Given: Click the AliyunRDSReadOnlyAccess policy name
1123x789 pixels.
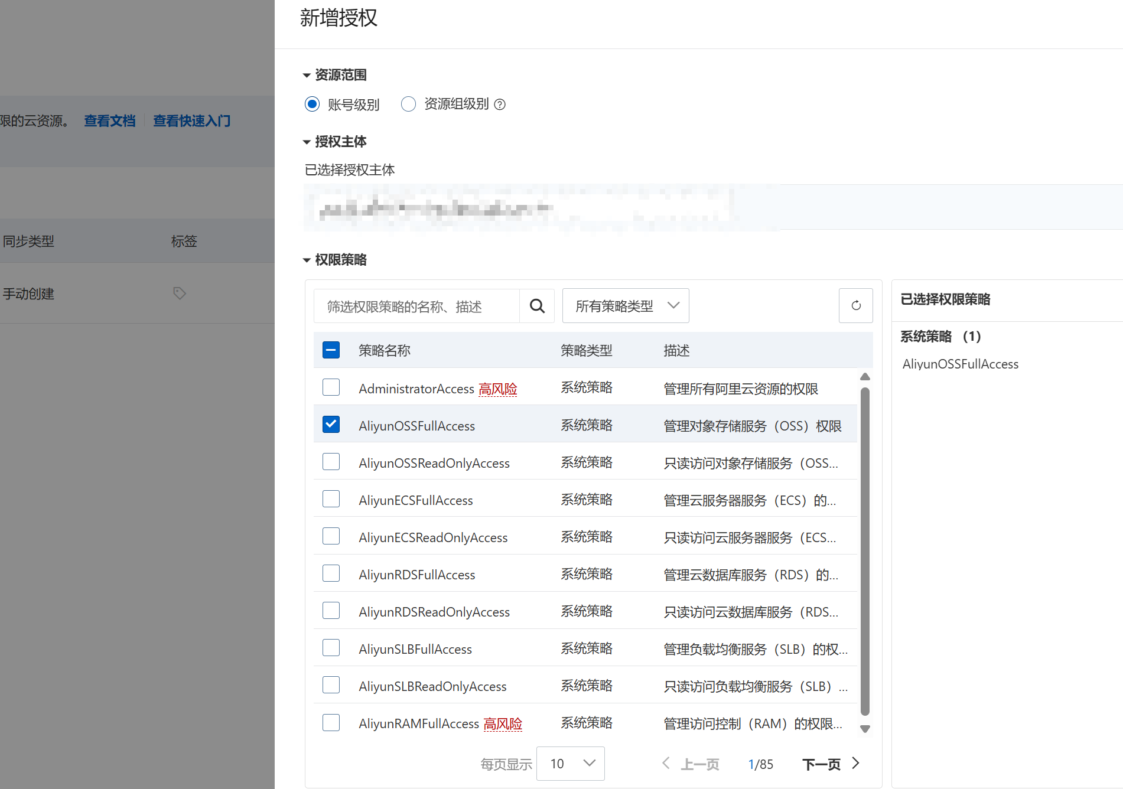Looking at the screenshot, I should point(434,612).
